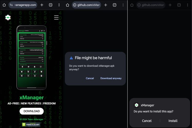Tap the info icon beside github.com in middle panel
This screenshot has width=192, height=128.
[75, 5]
